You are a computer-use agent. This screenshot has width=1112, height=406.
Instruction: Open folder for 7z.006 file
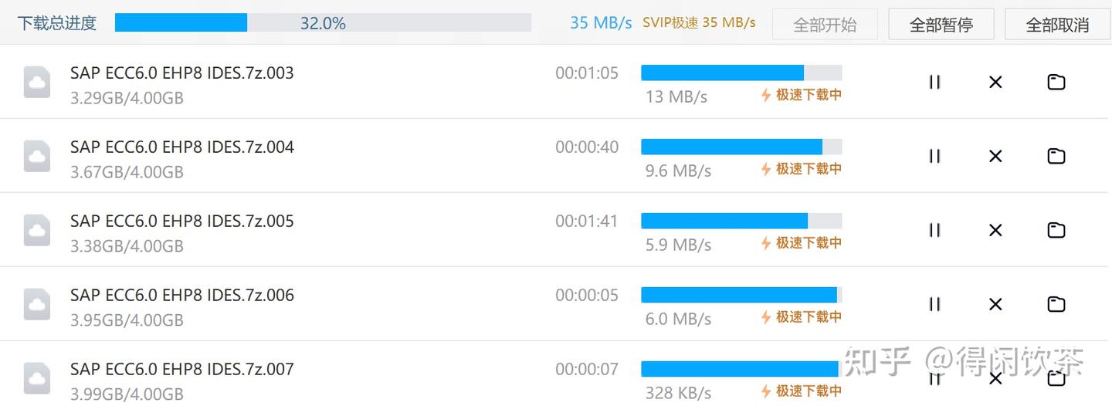click(1056, 304)
